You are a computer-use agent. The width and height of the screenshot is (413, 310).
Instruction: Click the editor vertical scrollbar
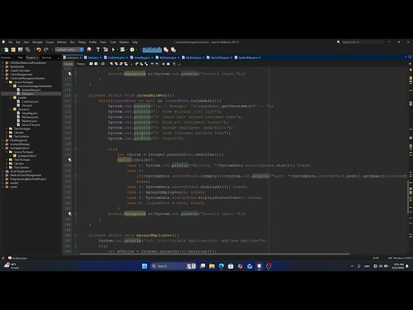(408, 197)
